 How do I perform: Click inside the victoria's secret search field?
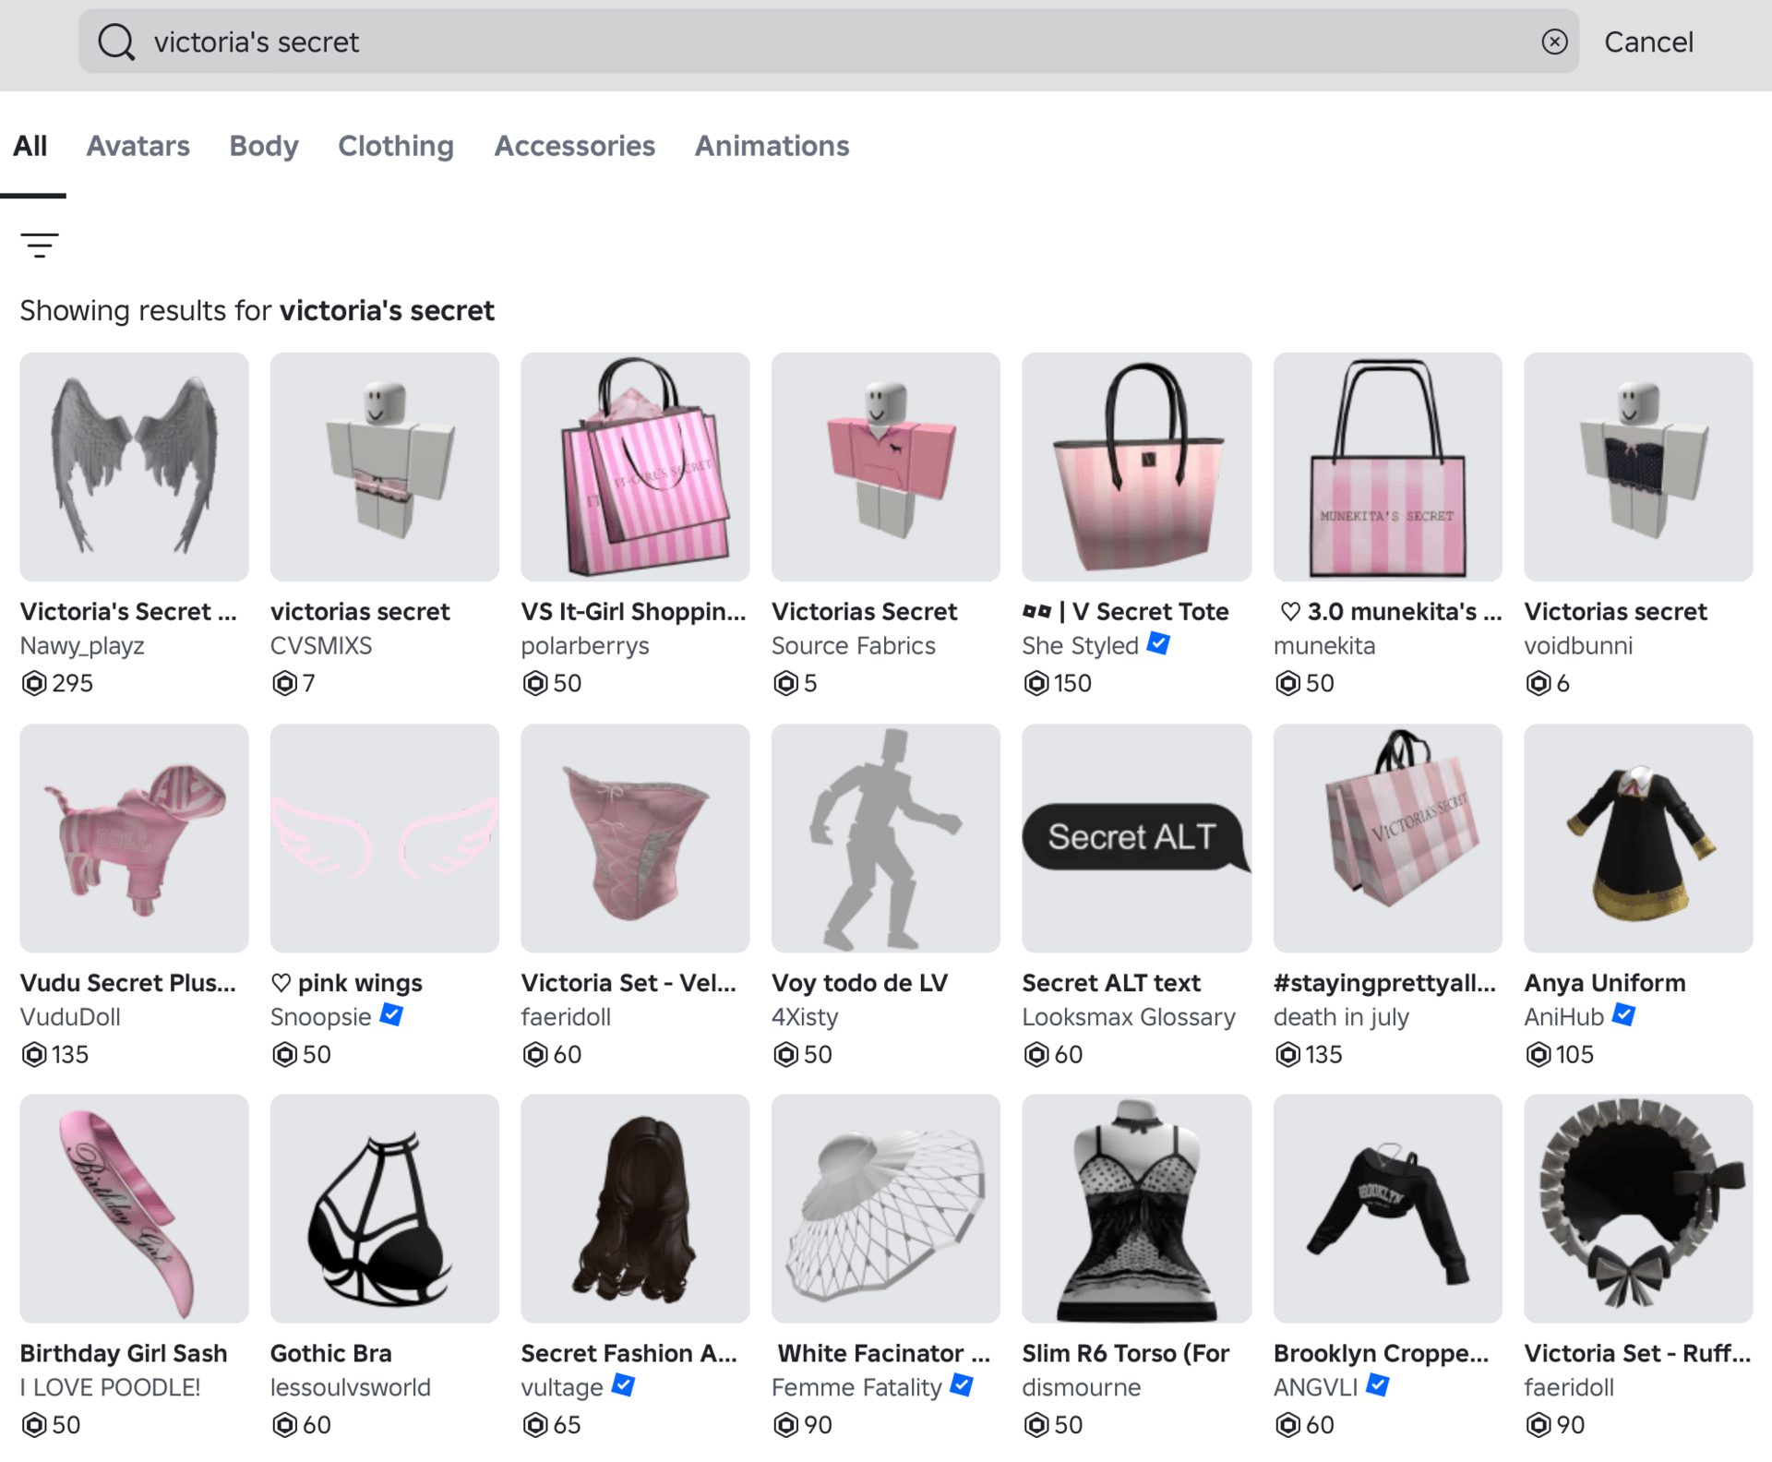(x=738, y=42)
